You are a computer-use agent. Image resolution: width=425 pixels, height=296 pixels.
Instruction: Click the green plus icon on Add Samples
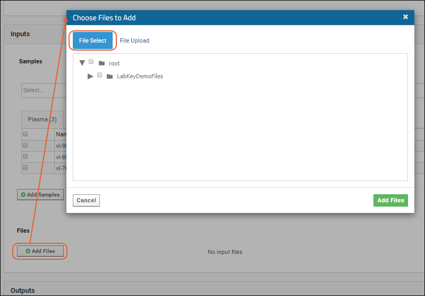click(x=23, y=195)
